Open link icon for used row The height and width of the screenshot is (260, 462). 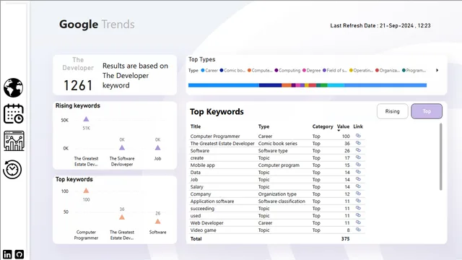click(358, 215)
